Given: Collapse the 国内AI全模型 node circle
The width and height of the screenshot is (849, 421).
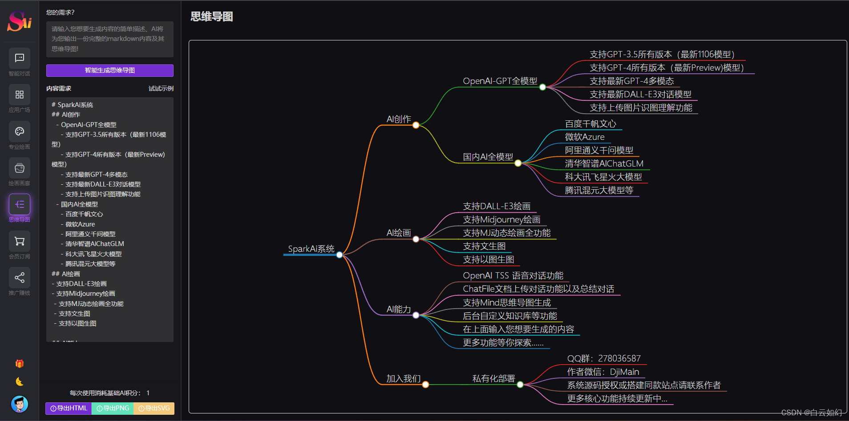Looking at the screenshot, I should pos(518,163).
